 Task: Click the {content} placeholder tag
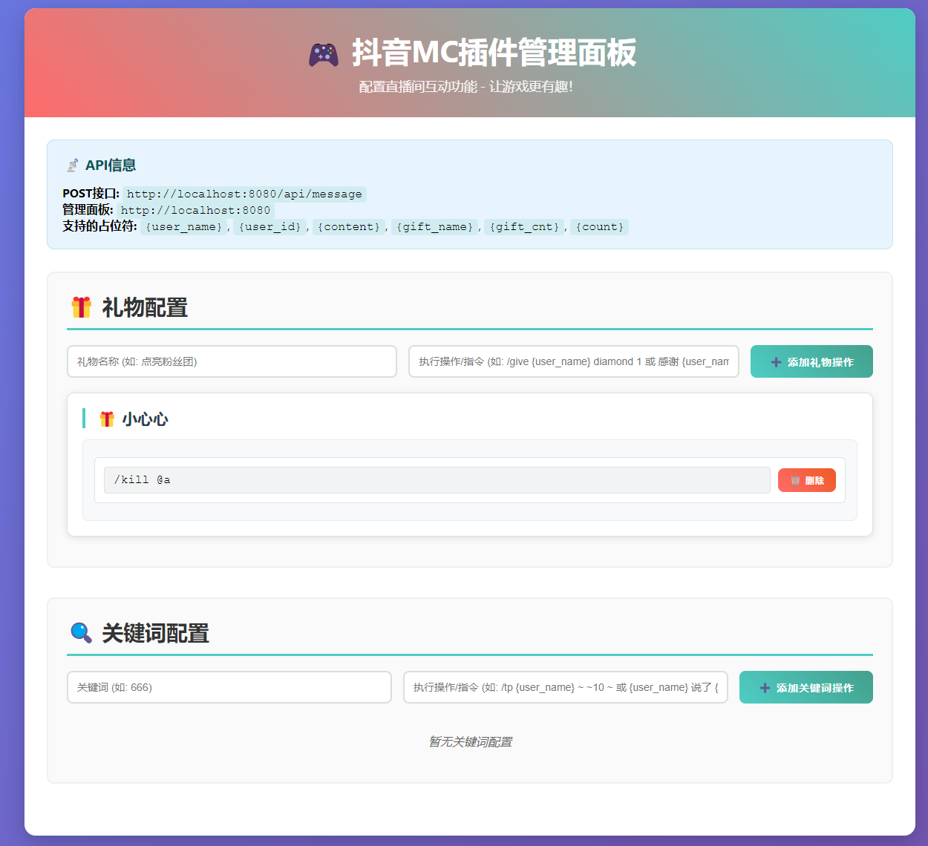(348, 227)
